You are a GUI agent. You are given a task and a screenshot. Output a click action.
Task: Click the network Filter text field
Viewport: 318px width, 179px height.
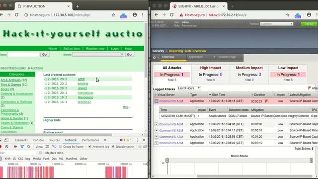(18, 153)
